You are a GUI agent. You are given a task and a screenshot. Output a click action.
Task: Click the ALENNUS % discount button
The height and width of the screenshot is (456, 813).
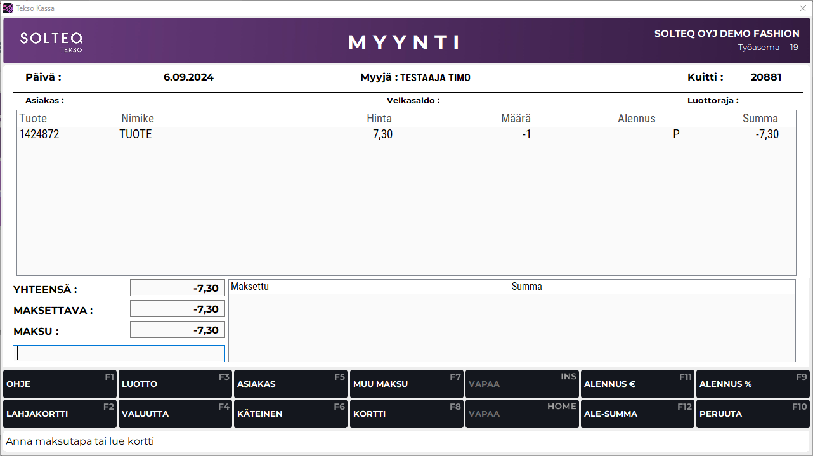coord(753,384)
